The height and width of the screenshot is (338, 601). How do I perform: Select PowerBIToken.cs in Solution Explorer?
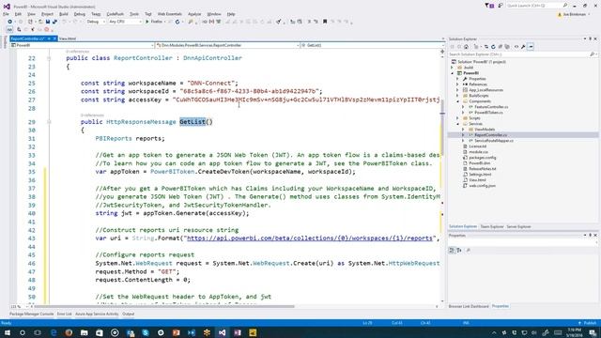pyautogui.click(x=488, y=113)
